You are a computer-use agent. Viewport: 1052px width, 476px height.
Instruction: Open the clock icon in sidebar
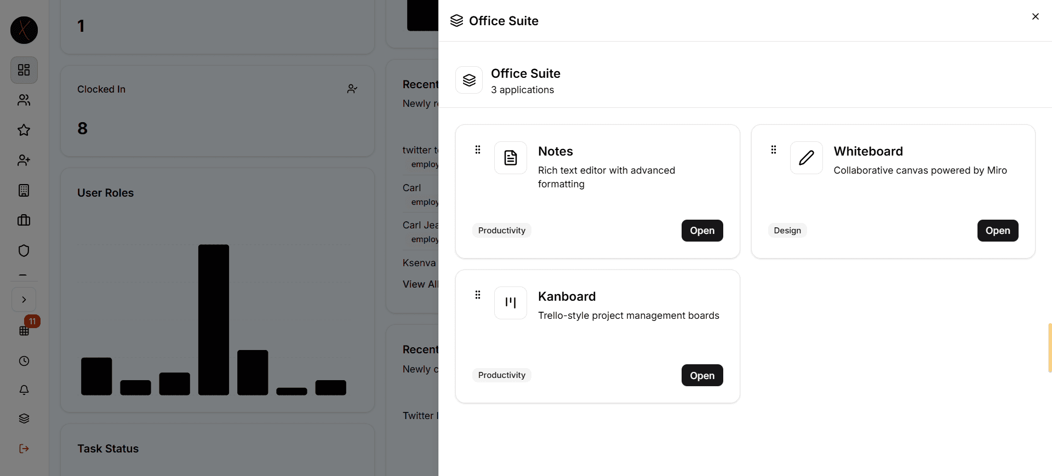[24, 361]
